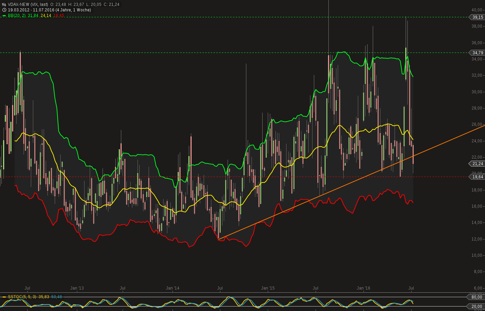Click the 80,00 level in the stochastic panel

point(476,296)
